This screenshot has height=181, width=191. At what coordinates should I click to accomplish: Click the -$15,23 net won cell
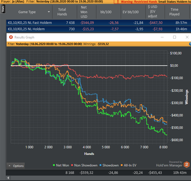point(88,29)
